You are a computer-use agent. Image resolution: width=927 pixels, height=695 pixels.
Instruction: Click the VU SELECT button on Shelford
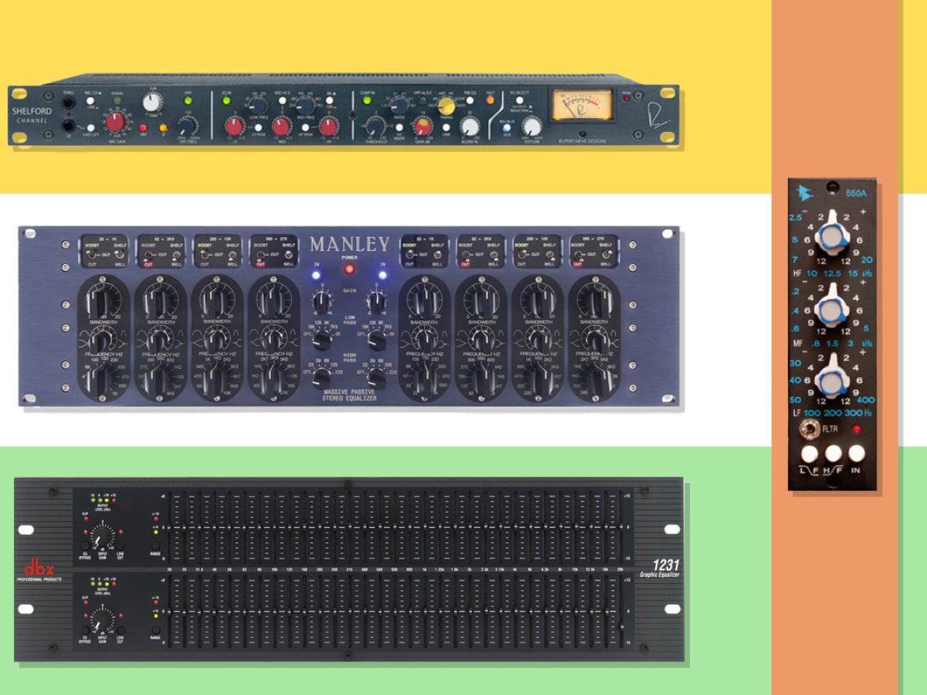519,100
